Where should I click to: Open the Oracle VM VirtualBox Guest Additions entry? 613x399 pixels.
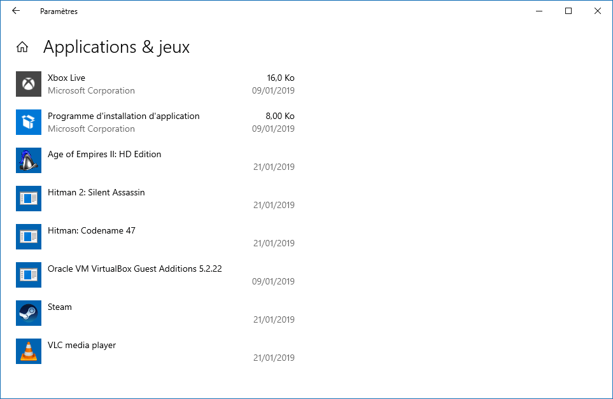[155, 275]
